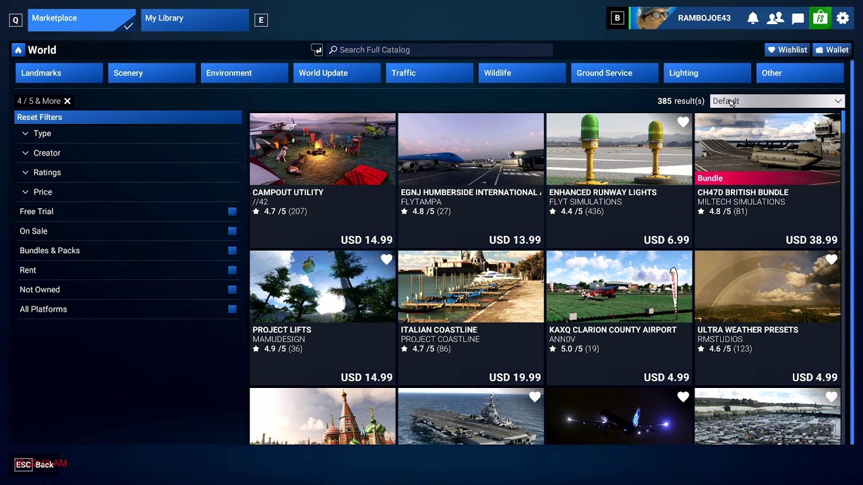
Task: Open the Campout Utility thumbnail
Action: pyautogui.click(x=322, y=149)
